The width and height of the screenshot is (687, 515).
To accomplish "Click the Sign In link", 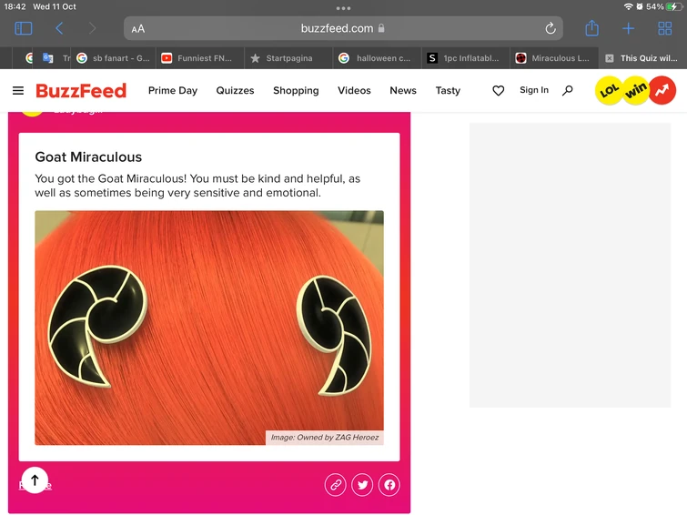I will pyautogui.click(x=533, y=90).
